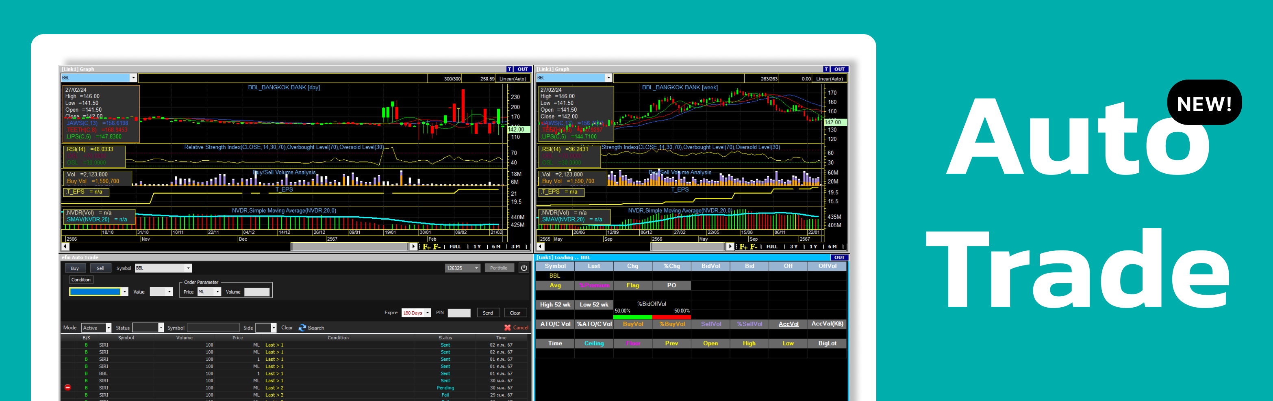The width and height of the screenshot is (1273, 401).
Task: Click F- zoom icon on weekly graph
Action: point(754,247)
